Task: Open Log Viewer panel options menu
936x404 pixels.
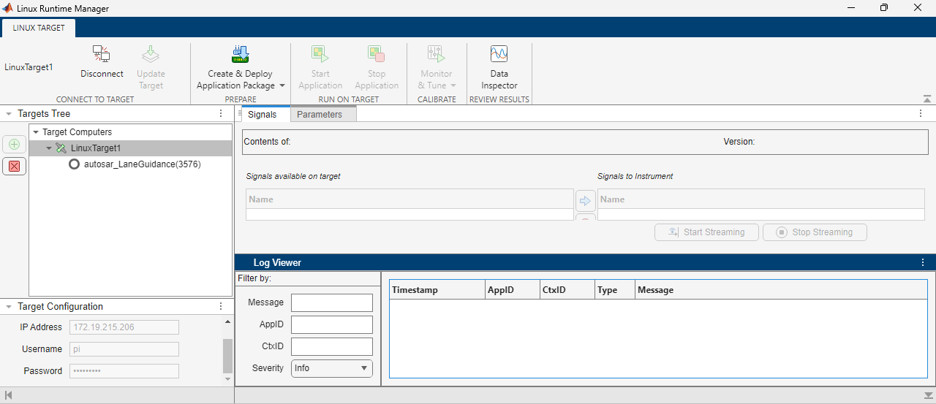Action: (923, 262)
